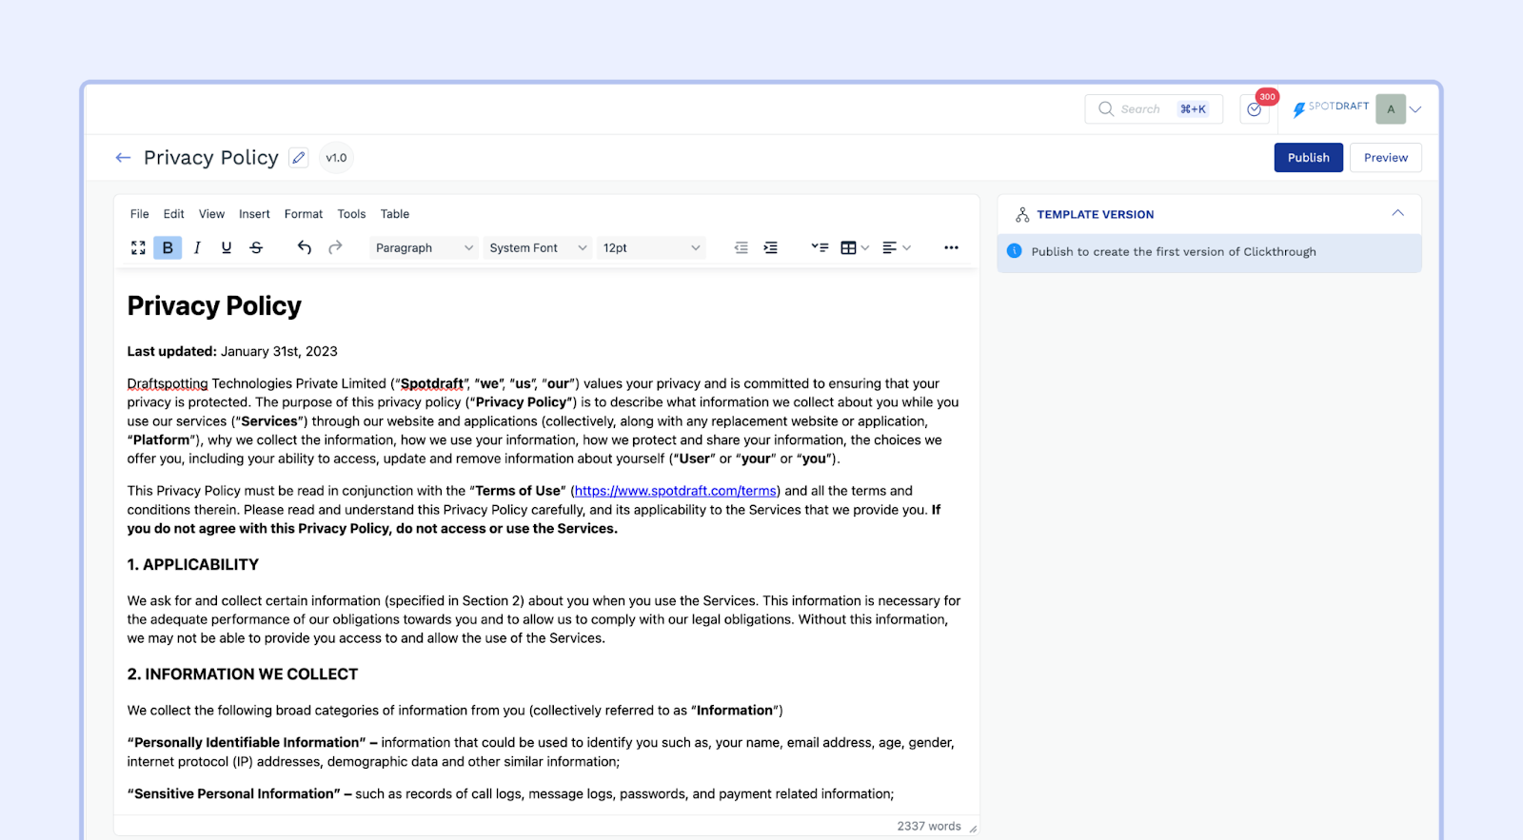1523x840 pixels.
Task: Open the Table menu
Action: click(395, 214)
